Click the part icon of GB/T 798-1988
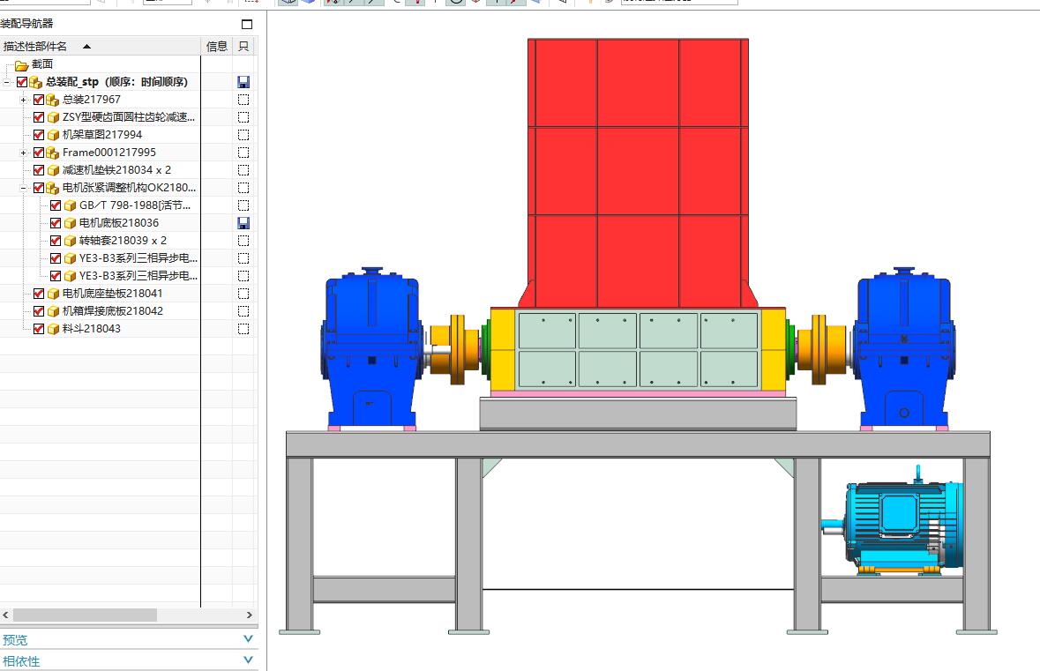 [x=70, y=205]
